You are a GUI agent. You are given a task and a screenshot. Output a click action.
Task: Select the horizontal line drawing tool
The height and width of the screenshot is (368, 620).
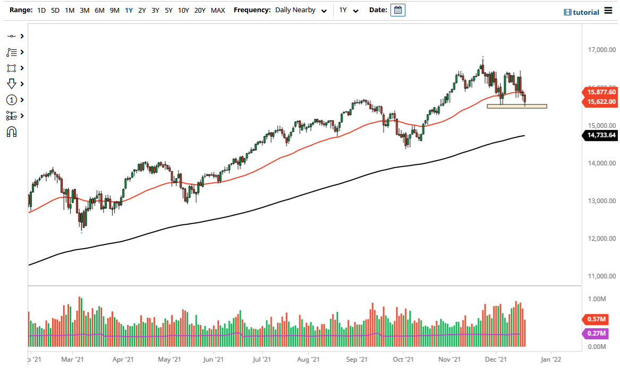tap(11, 37)
